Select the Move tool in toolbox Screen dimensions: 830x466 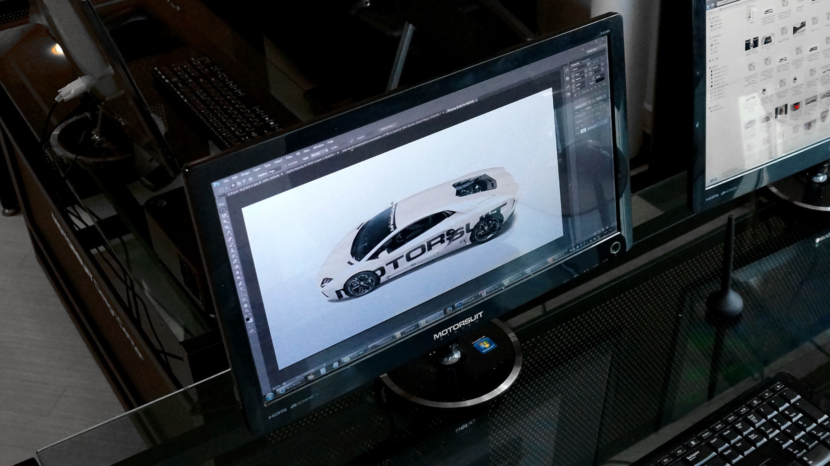click(222, 205)
